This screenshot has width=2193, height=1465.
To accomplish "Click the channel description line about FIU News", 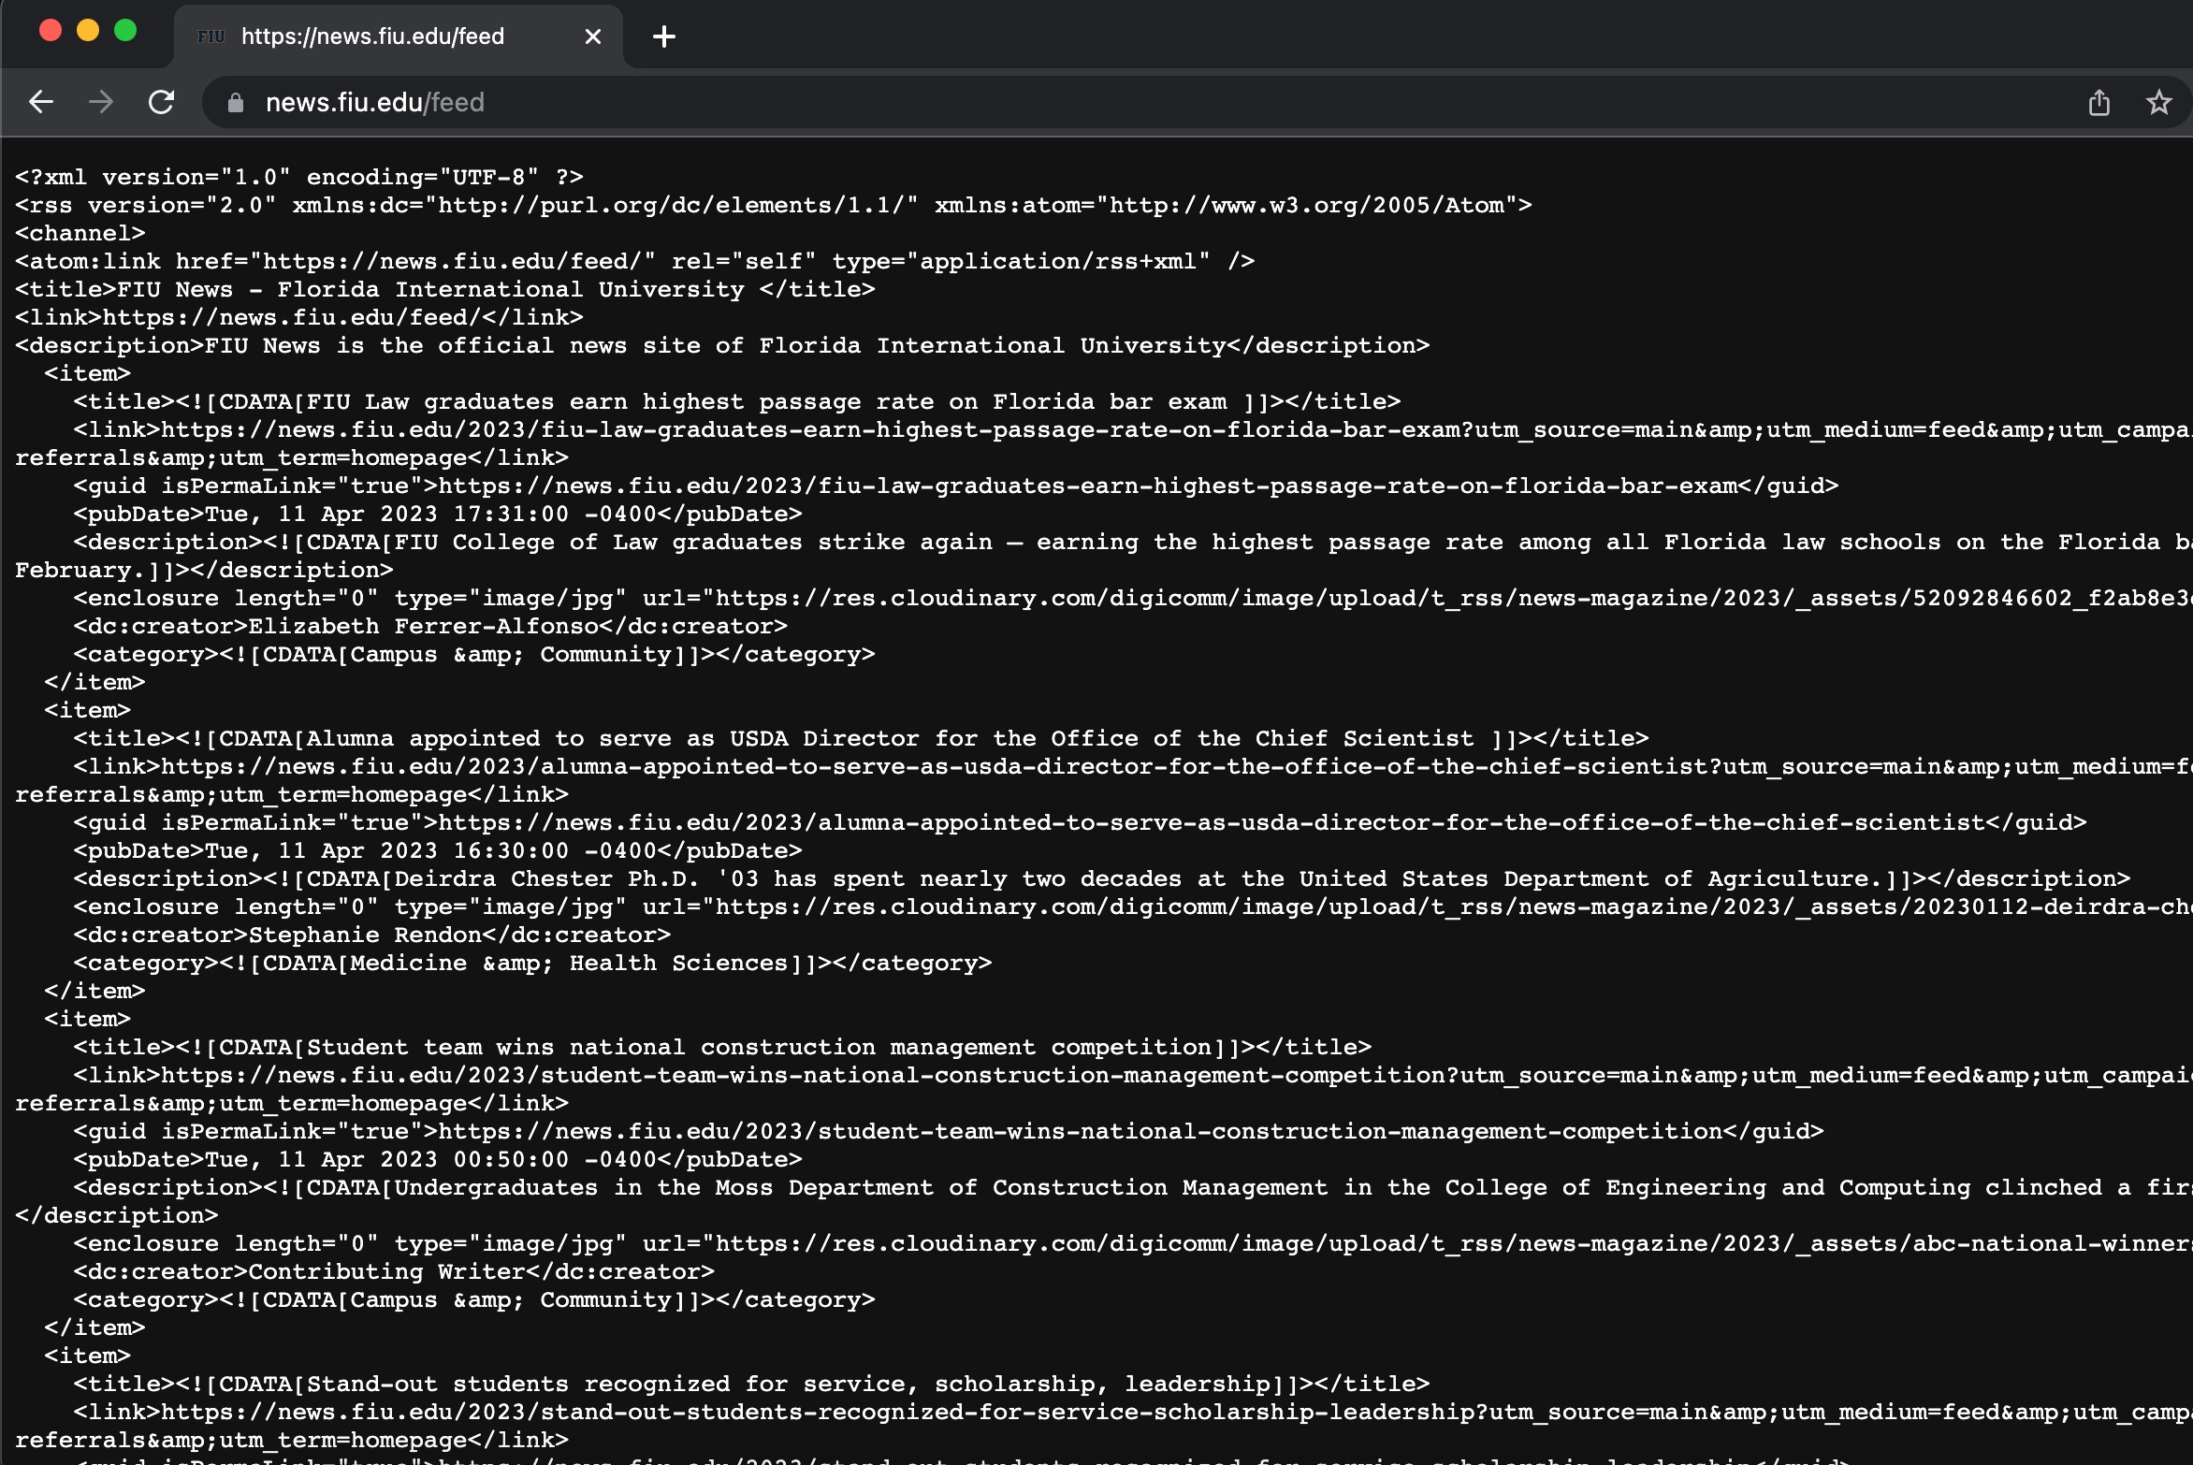I will point(722,345).
